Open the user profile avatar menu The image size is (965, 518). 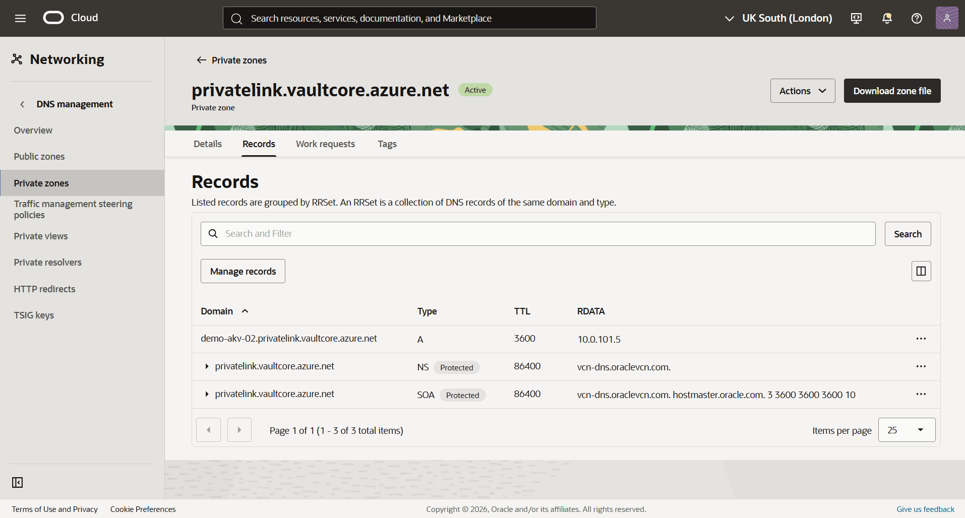947,18
